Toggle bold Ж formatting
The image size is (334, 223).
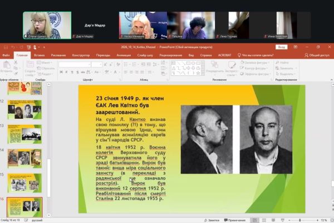pos(61,72)
